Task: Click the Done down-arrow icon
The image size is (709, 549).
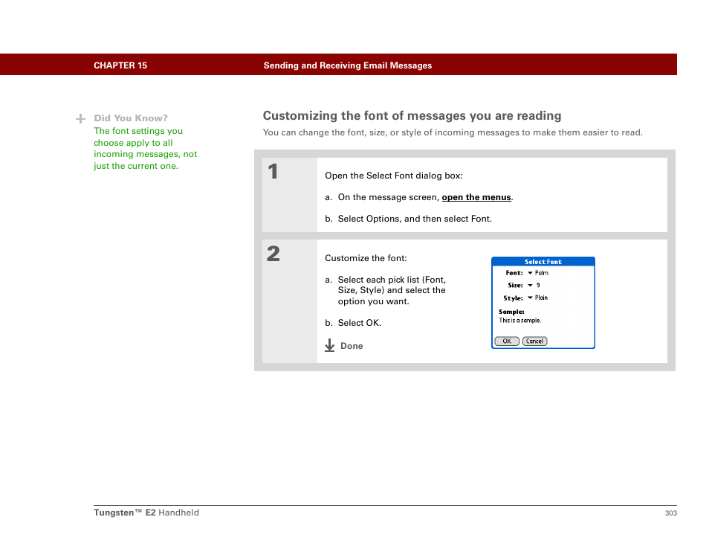Action: pyautogui.click(x=330, y=345)
